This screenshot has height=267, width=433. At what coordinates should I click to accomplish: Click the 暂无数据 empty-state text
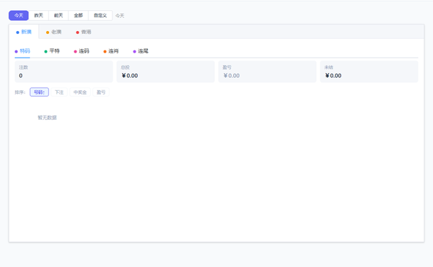(x=47, y=118)
